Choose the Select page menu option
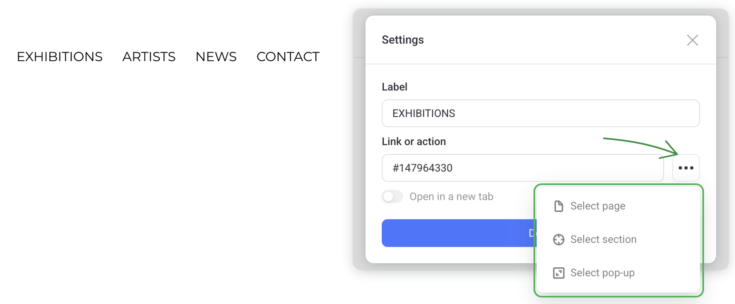 click(598, 206)
